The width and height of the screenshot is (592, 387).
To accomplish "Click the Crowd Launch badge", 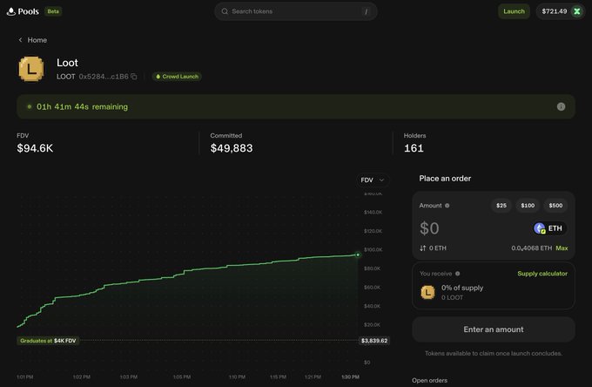I will tap(177, 77).
